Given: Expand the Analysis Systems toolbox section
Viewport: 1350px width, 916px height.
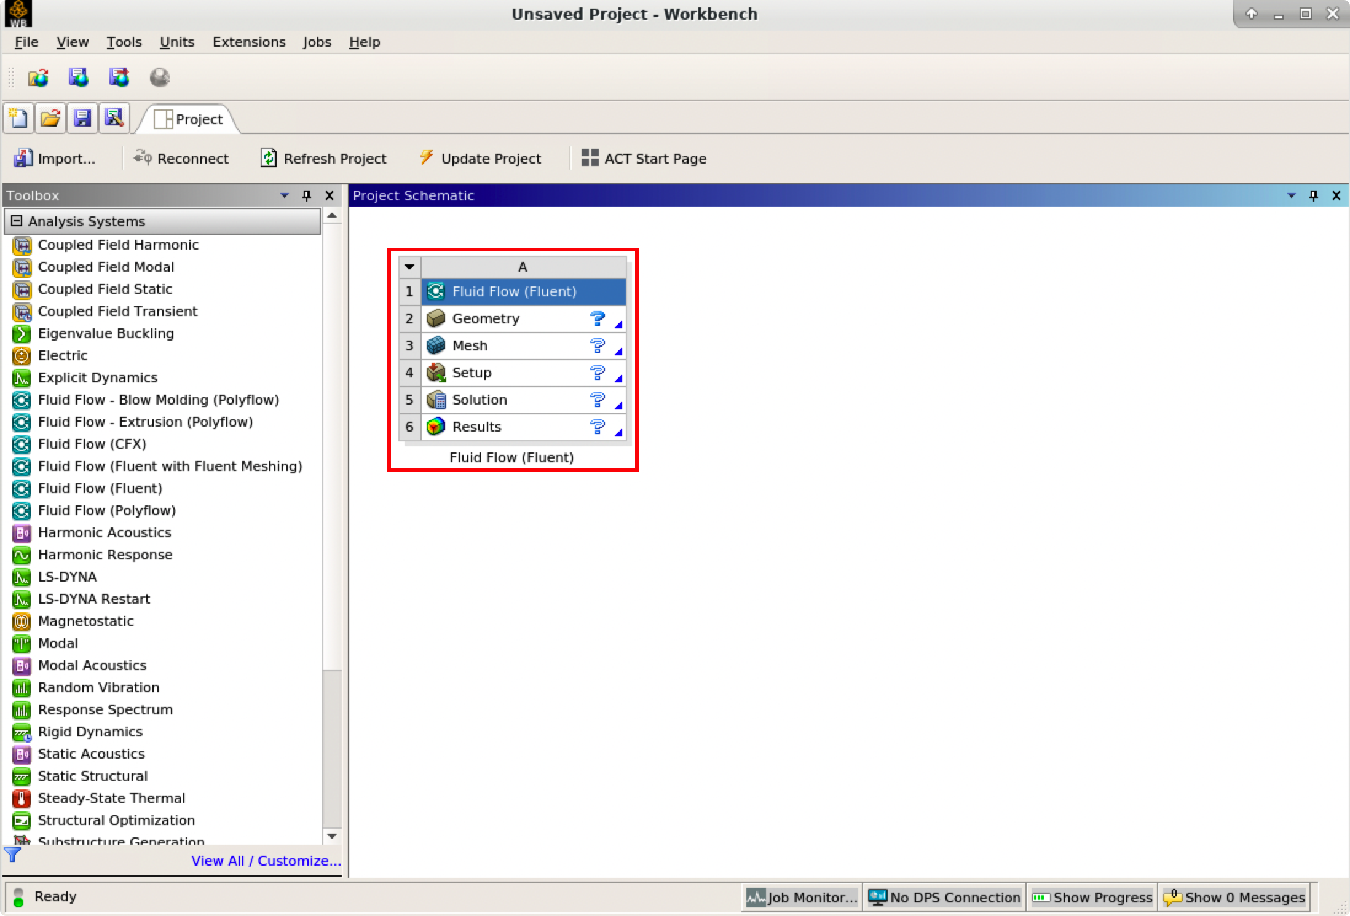Looking at the screenshot, I should point(17,221).
